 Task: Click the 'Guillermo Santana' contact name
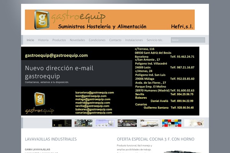coord(156,107)
